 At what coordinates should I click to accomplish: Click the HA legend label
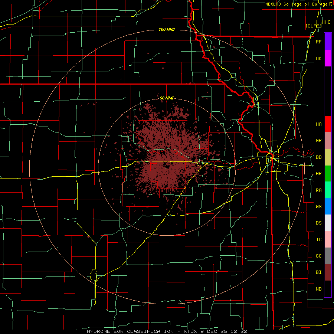tap(318, 124)
